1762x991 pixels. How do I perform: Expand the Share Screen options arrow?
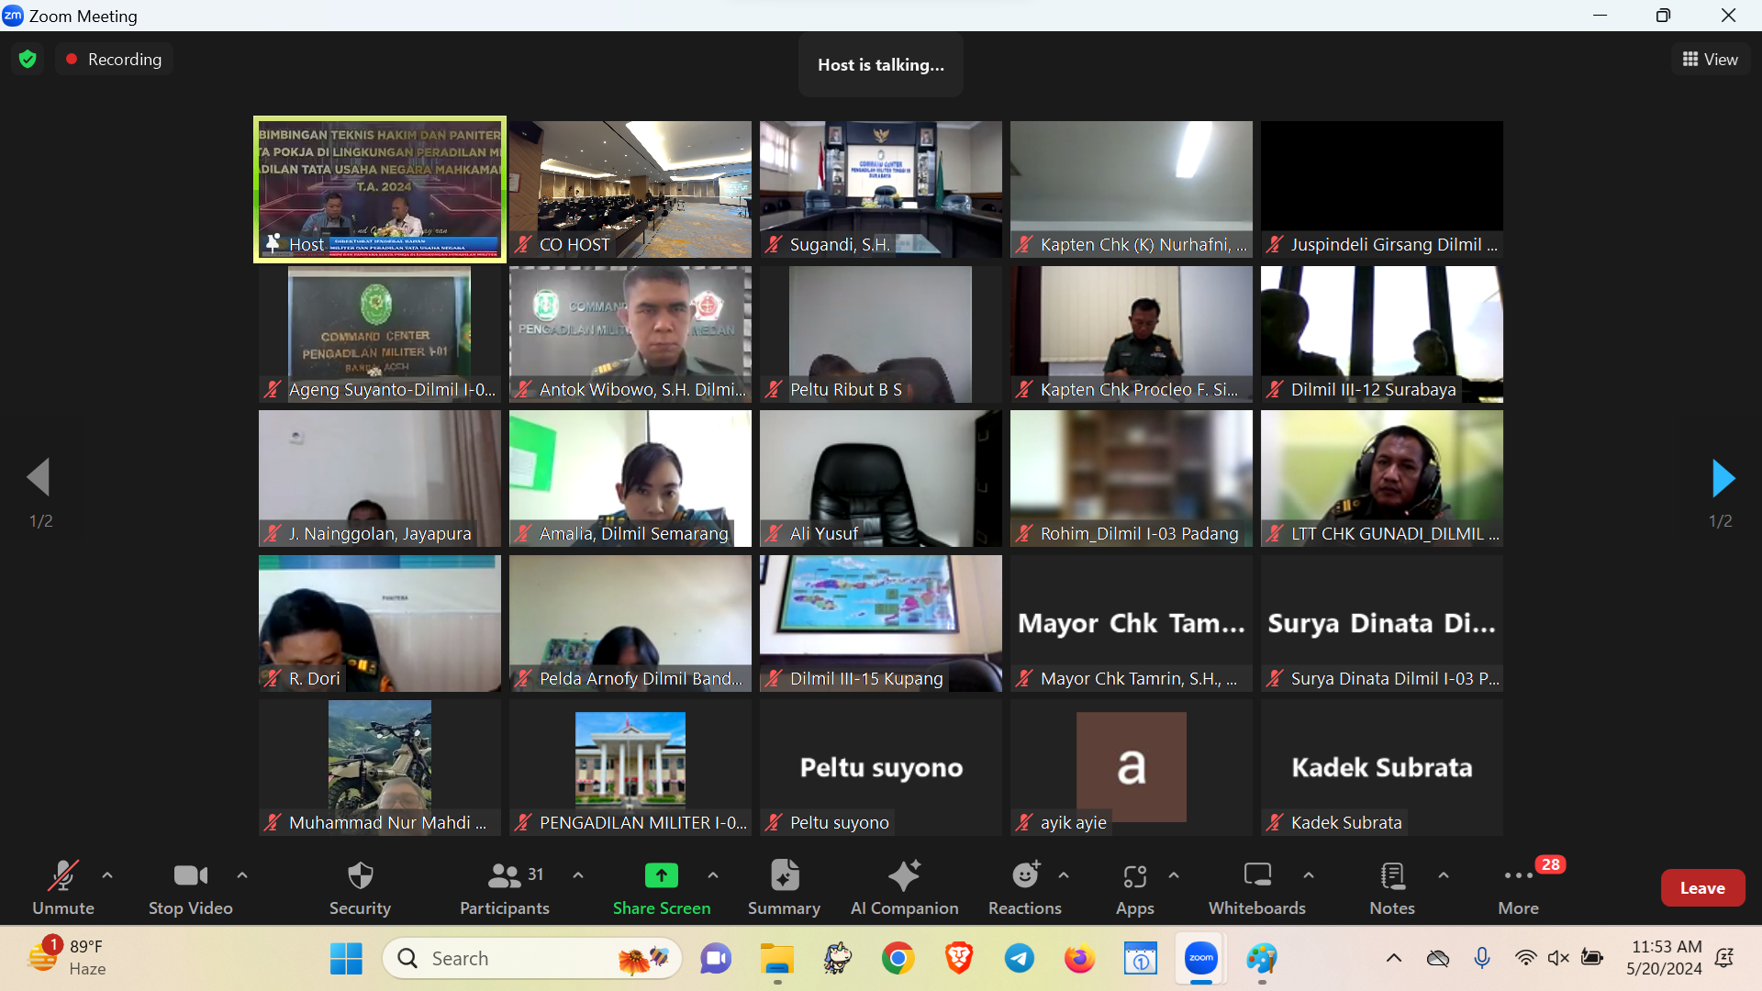[713, 875]
